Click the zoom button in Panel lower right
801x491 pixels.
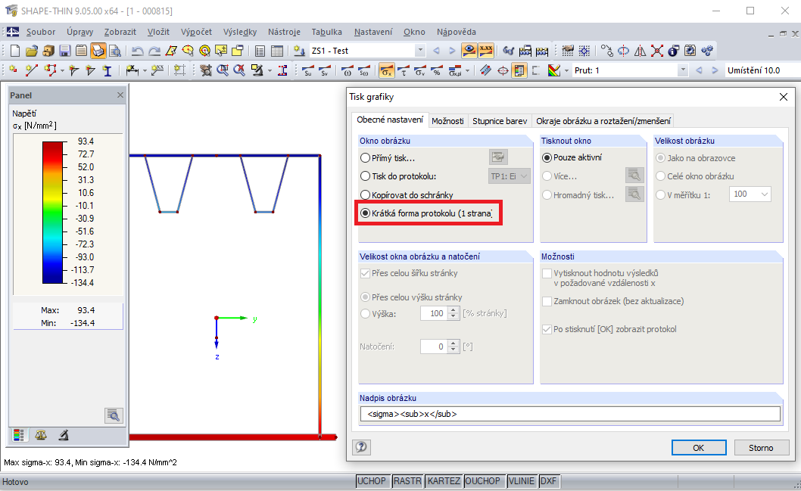(114, 415)
